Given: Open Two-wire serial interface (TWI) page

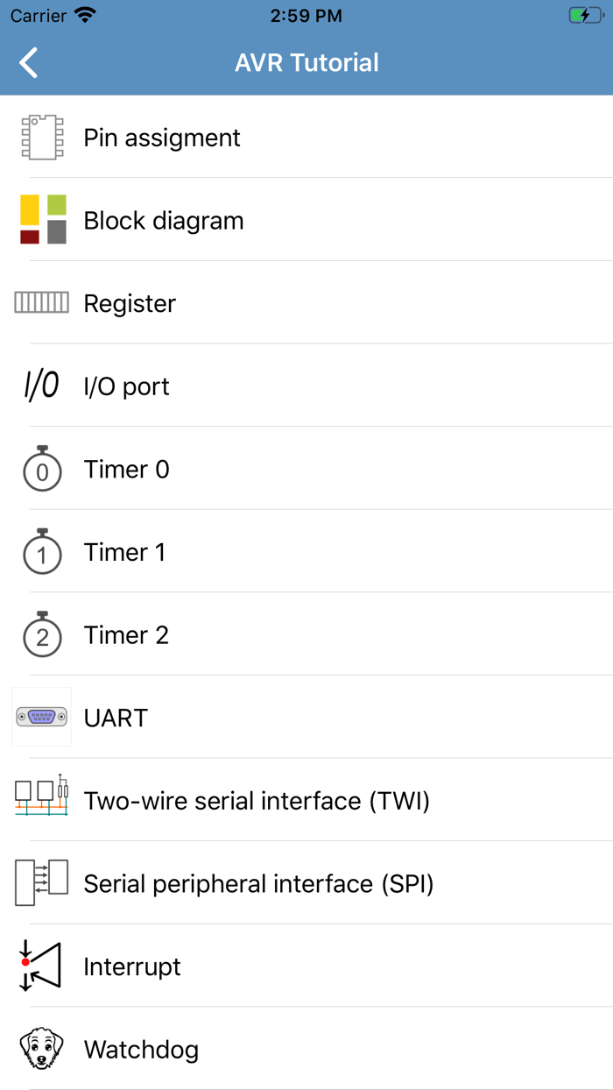Looking at the screenshot, I should [257, 801].
